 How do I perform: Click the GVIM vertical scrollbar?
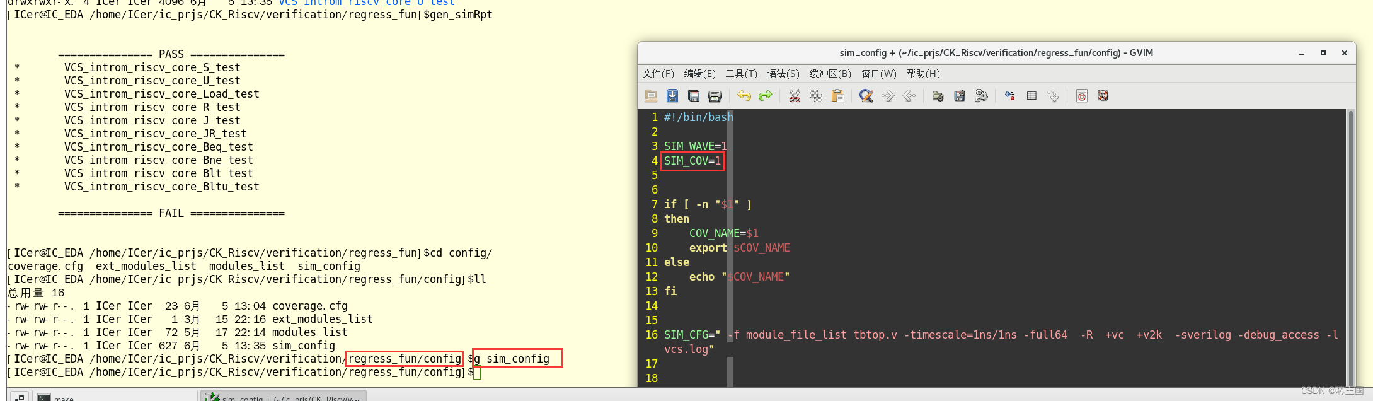1350,248
